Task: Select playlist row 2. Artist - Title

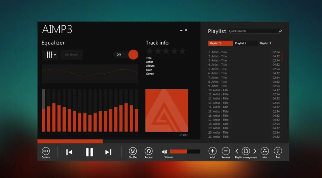Action: click(244, 56)
